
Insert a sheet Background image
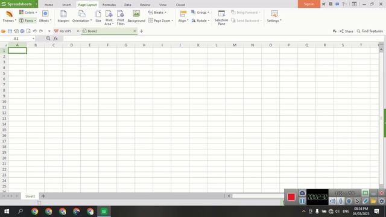(x=136, y=16)
